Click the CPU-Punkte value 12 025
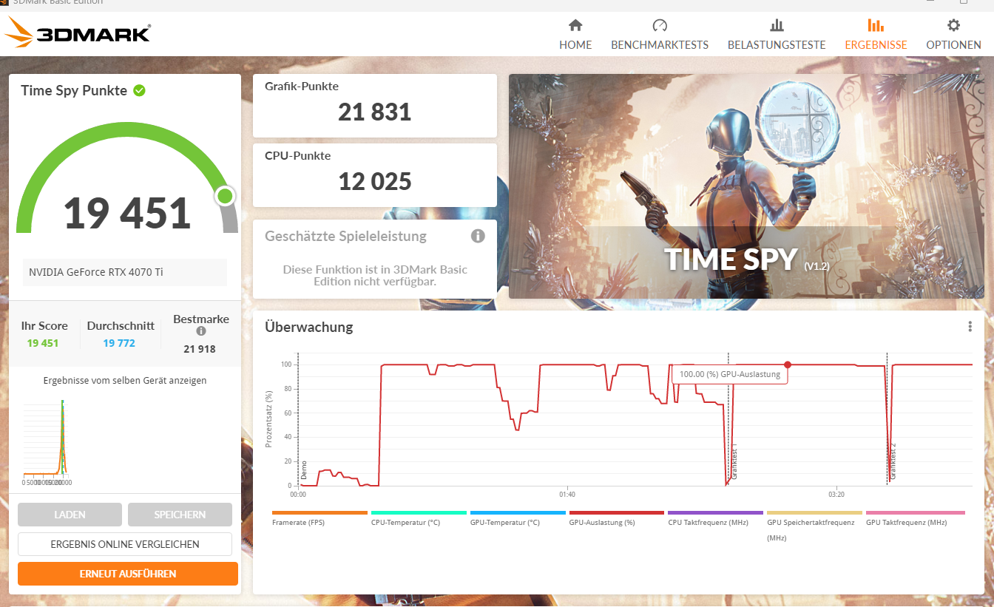The width and height of the screenshot is (994, 607). coord(374,182)
